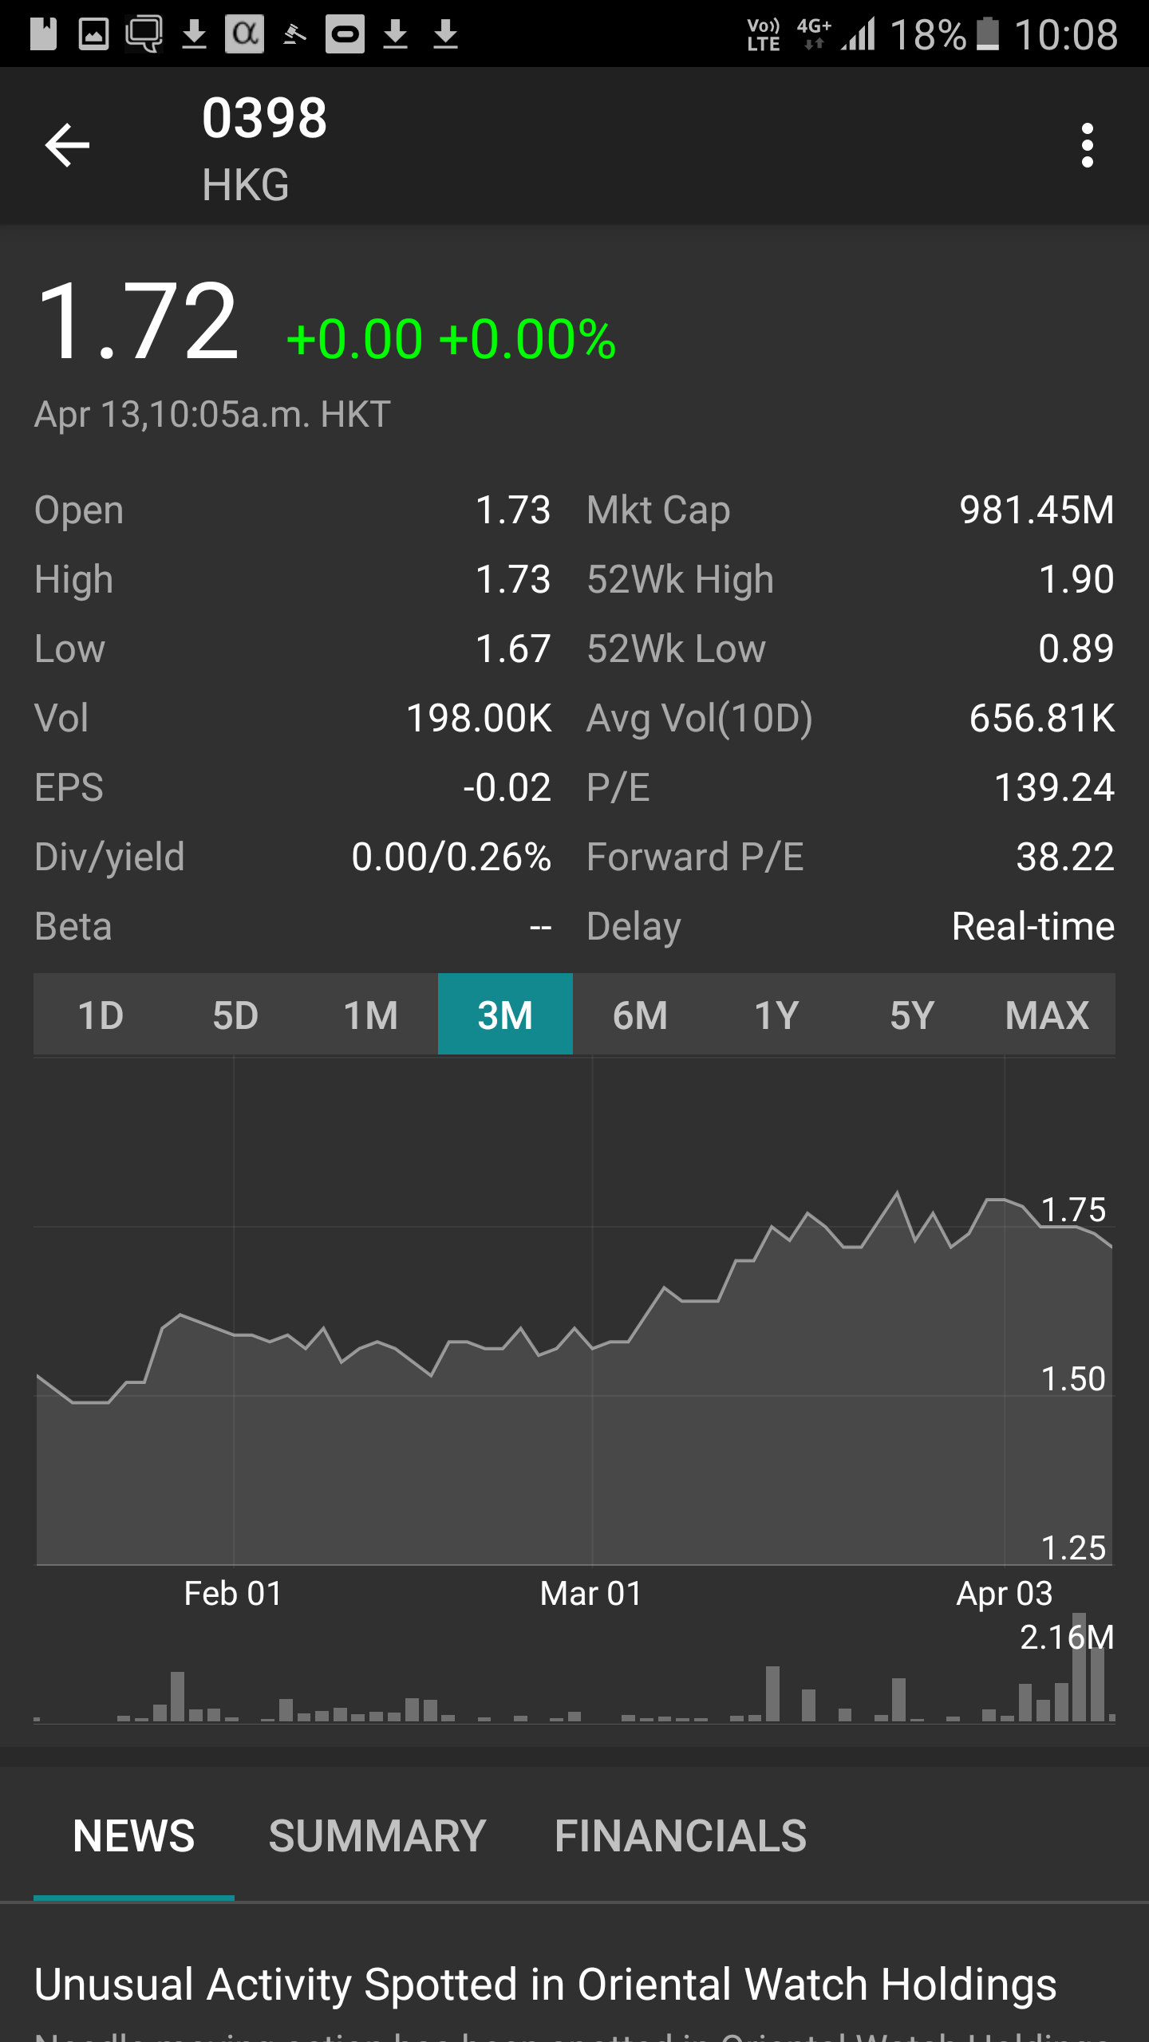Tap the SD card notification icon

pos(44,34)
